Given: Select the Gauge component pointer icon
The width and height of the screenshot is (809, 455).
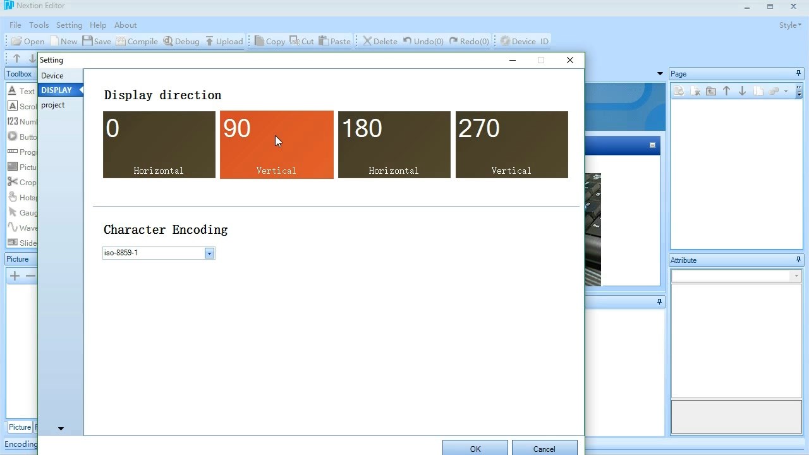Looking at the screenshot, I should [13, 212].
